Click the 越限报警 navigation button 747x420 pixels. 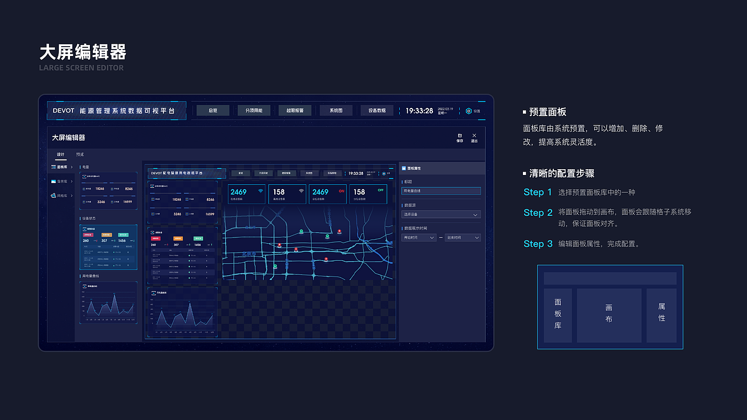(295, 110)
